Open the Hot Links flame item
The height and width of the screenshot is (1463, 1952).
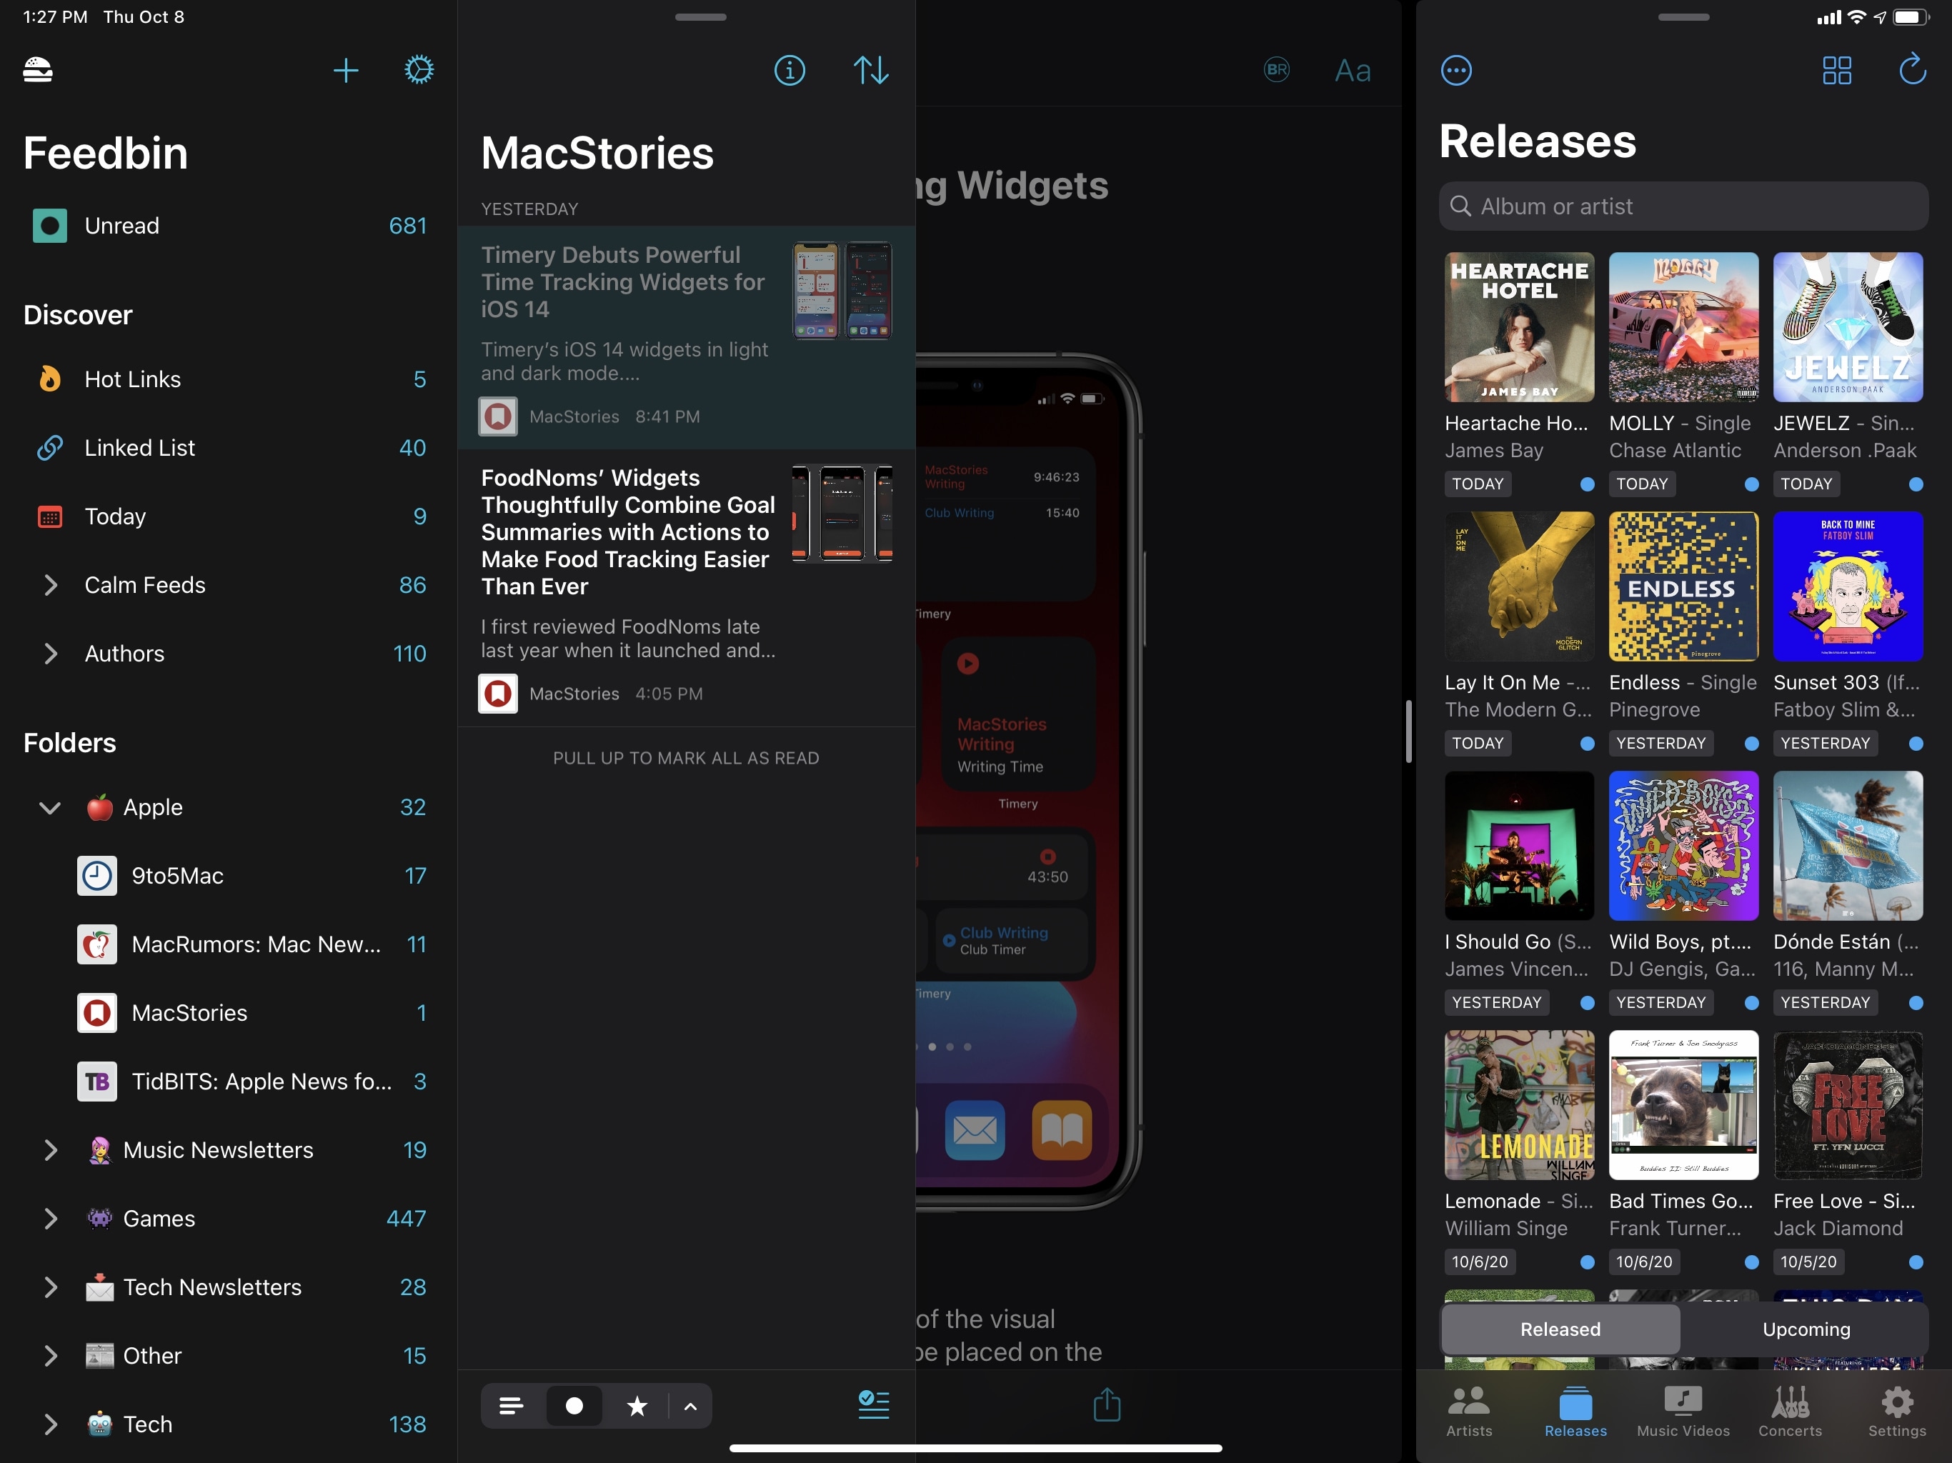click(x=229, y=379)
